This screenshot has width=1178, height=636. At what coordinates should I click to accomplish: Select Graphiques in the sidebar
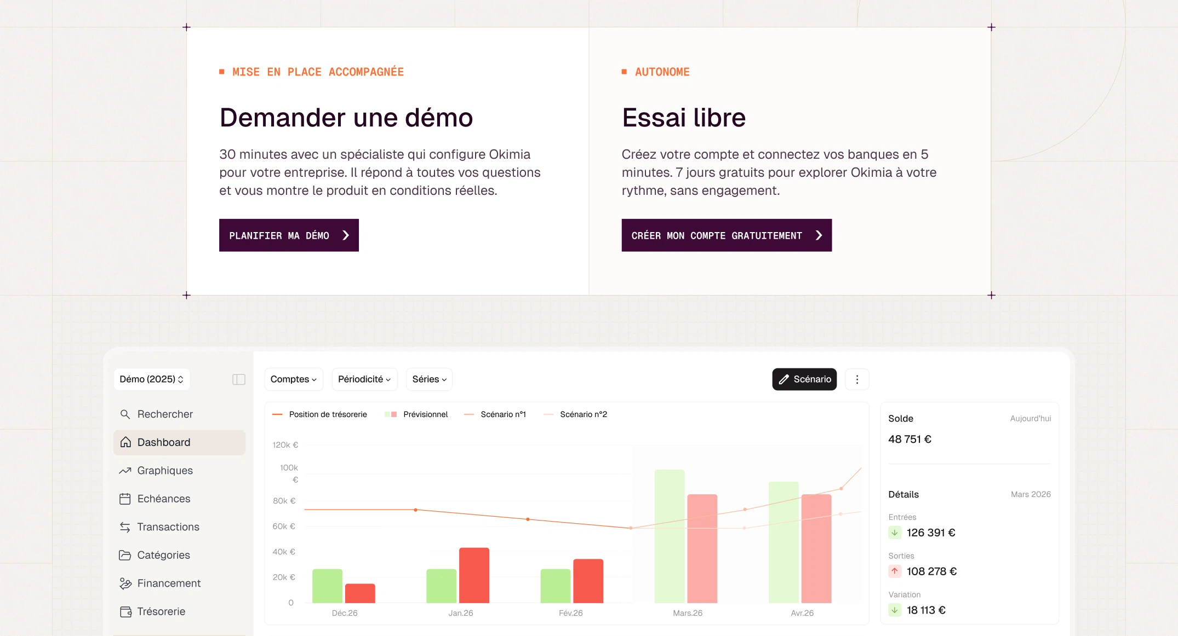pyautogui.click(x=179, y=471)
